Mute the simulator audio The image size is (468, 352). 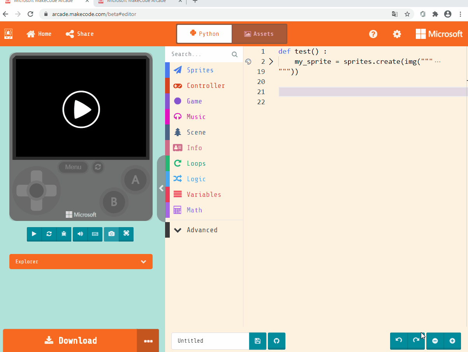(80, 234)
